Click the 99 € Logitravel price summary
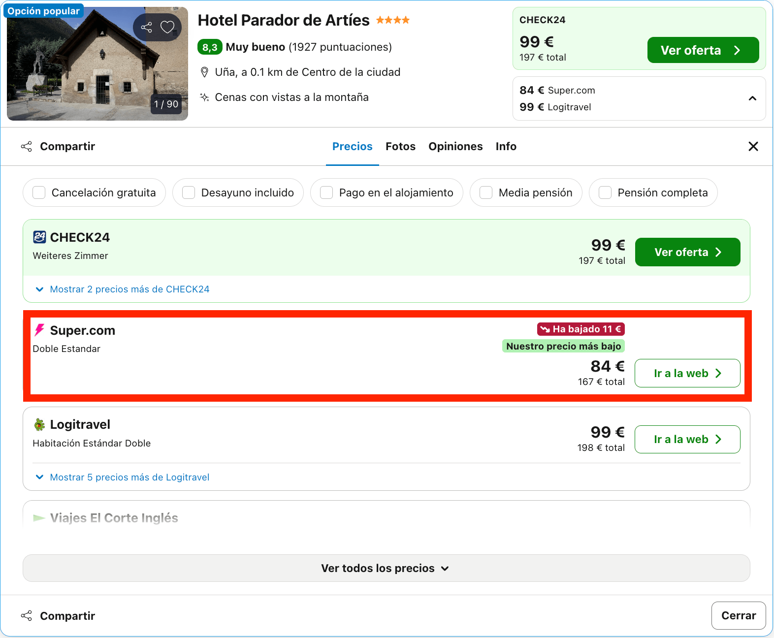This screenshot has height=638, width=774. coord(555,107)
